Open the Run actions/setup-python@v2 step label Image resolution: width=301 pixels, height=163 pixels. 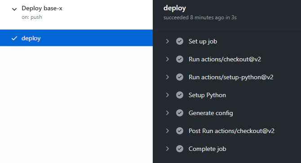click(231, 77)
